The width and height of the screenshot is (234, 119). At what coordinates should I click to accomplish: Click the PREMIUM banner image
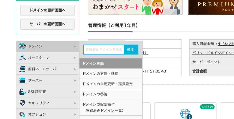click(211, 7)
